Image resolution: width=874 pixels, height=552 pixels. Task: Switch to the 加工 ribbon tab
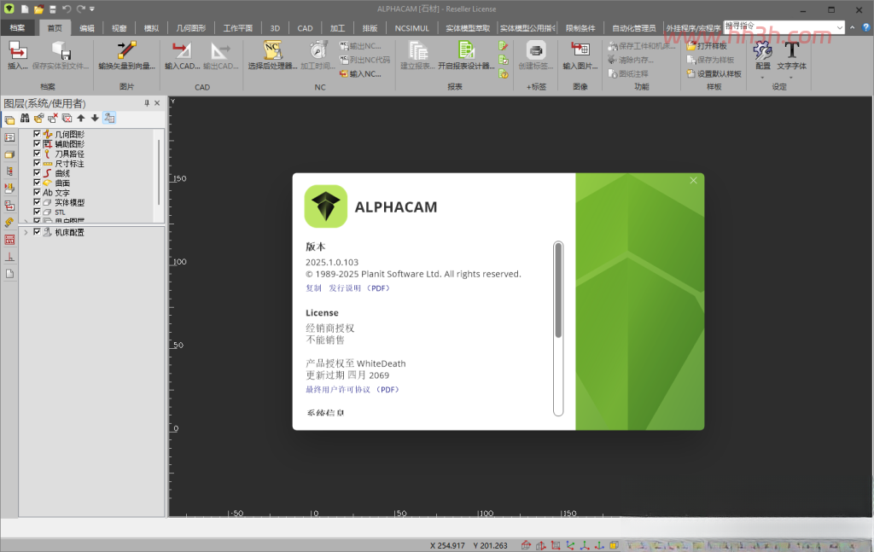coord(337,28)
